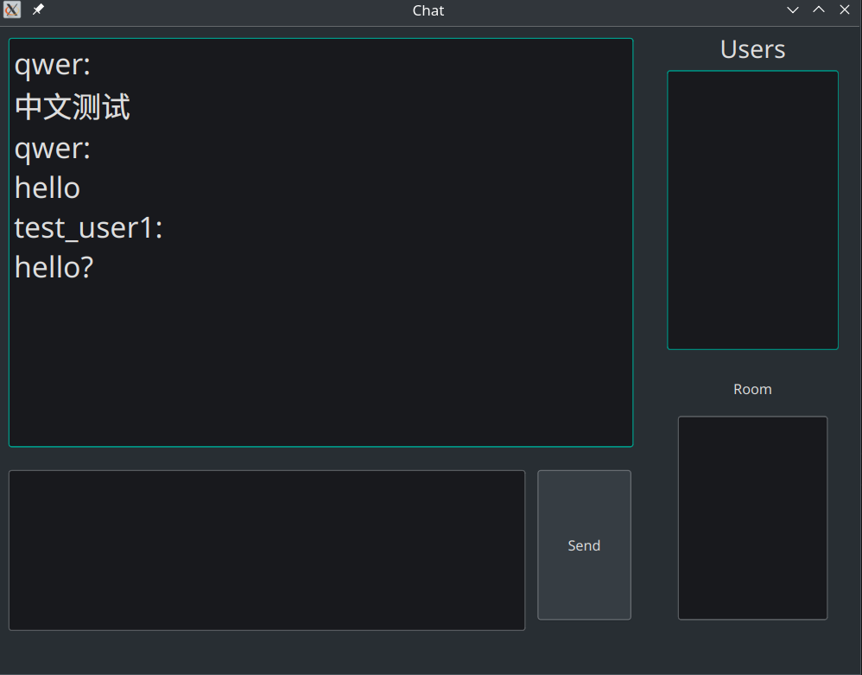Click the Chat title text
The height and width of the screenshot is (675, 862).
(428, 10)
